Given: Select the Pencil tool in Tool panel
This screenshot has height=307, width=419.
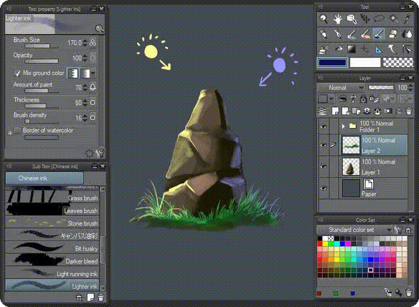Looking at the screenshot, I should pyautogui.click(x=338, y=34).
